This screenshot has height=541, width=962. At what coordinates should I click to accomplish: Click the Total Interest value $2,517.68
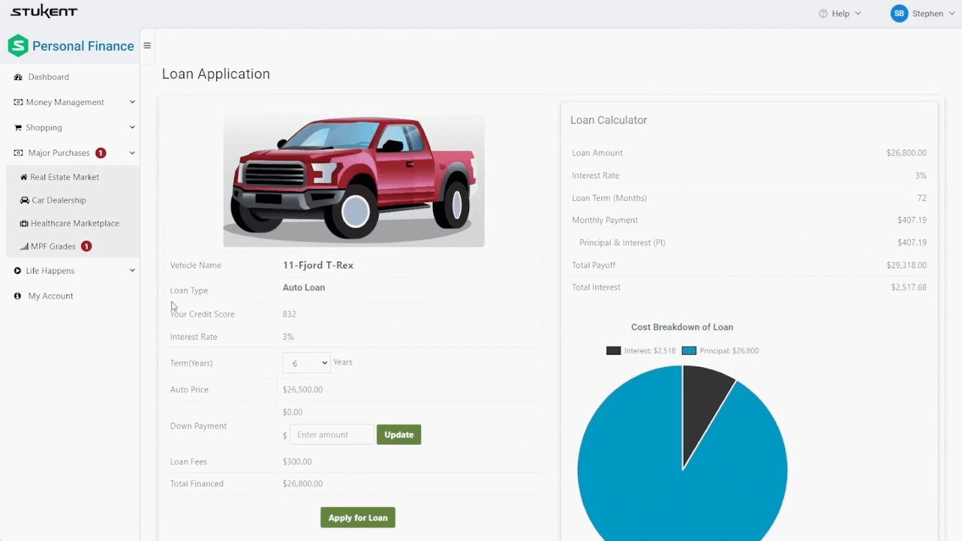908,287
